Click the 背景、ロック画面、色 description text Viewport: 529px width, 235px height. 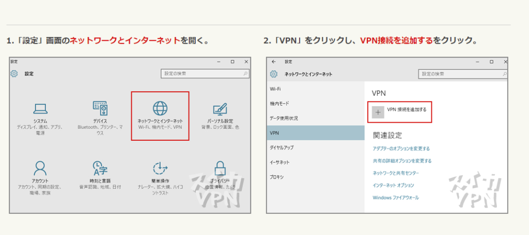220,127
